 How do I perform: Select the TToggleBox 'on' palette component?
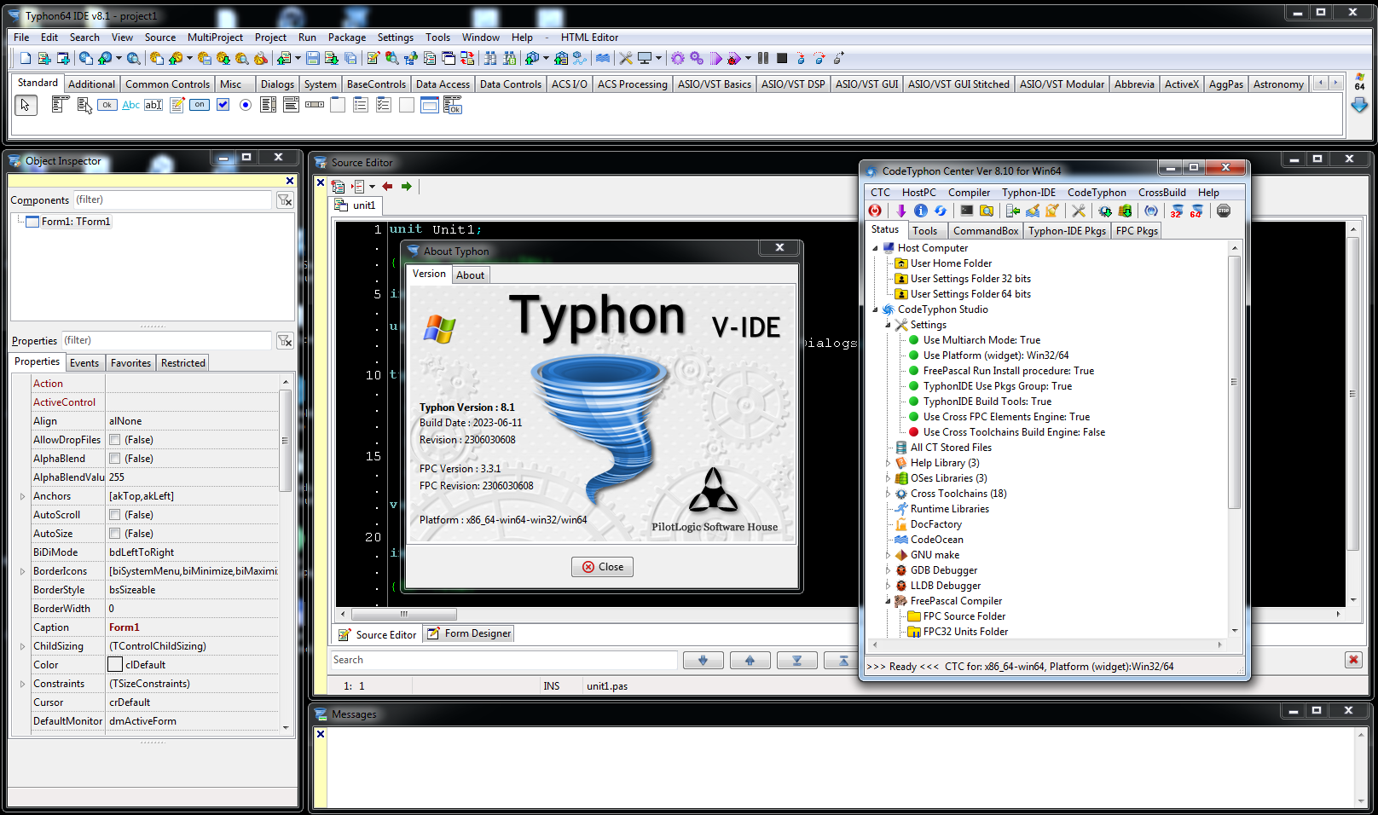[200, 105]
